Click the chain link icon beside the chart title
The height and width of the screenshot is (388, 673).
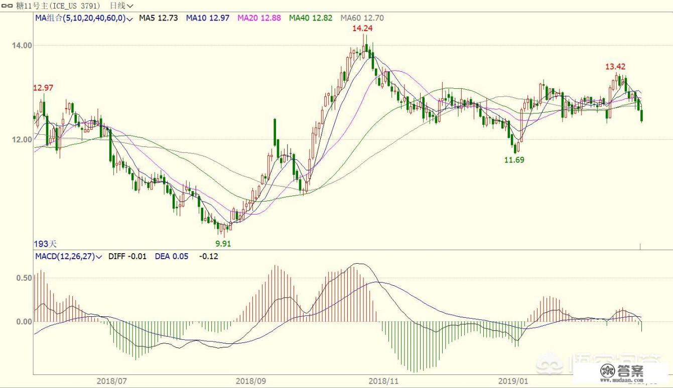(x=8, y=6)
